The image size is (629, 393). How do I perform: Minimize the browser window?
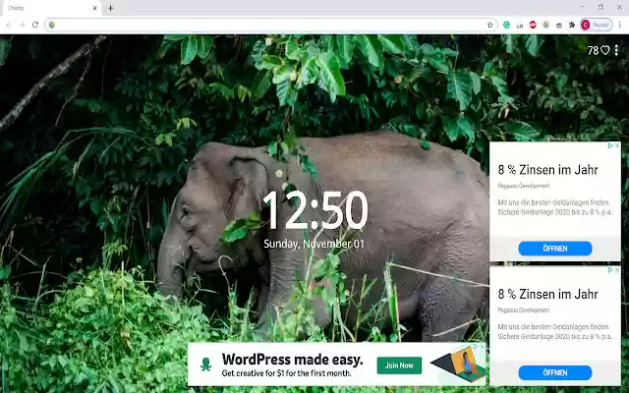pyautogui.click(x=582, y=7)
